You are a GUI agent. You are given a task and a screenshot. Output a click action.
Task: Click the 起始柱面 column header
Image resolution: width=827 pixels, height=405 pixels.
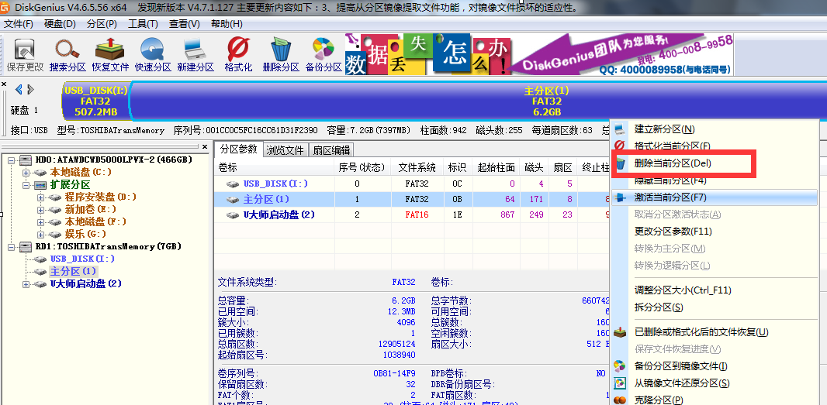click(x=496, y=167)
